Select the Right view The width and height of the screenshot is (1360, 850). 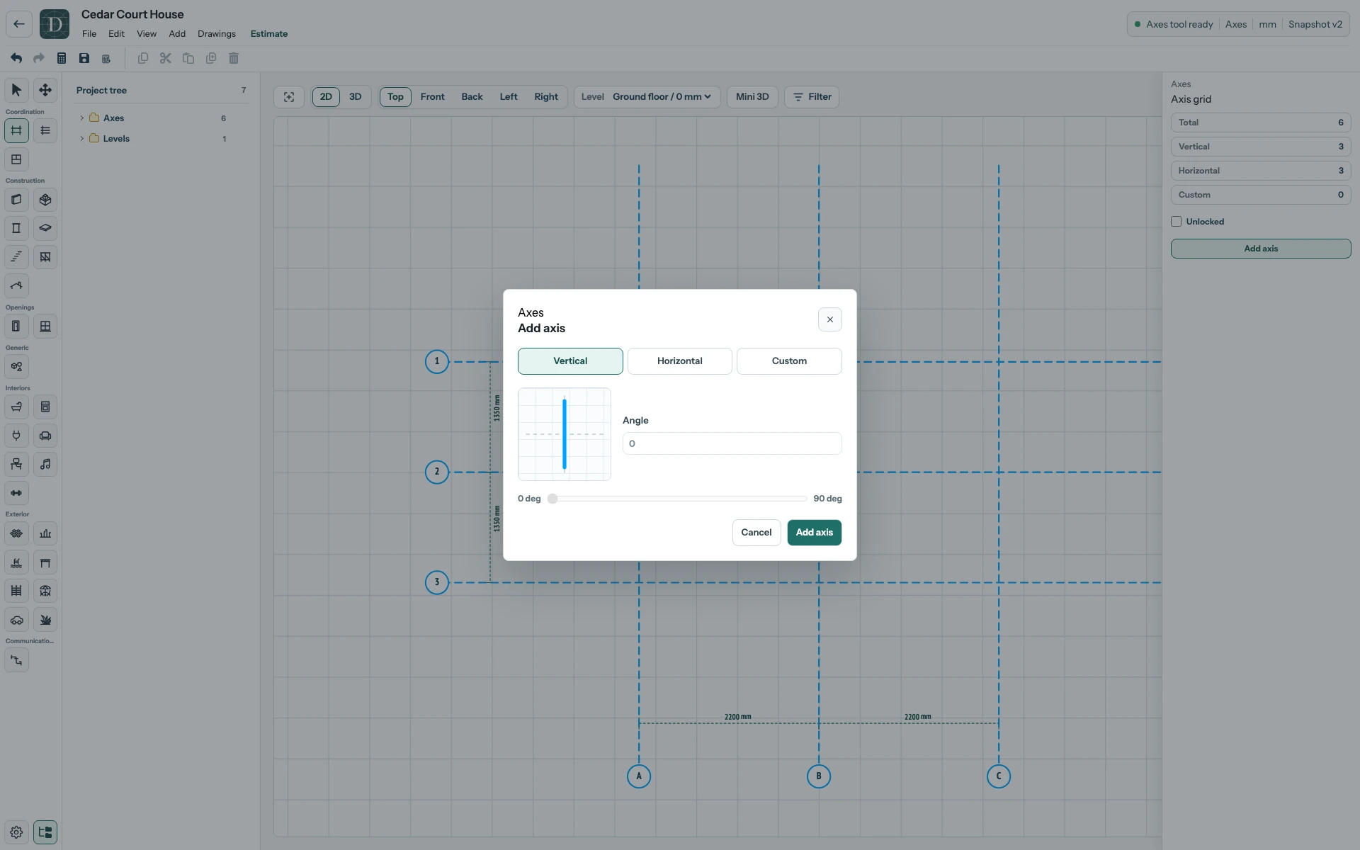click(546, 97)
